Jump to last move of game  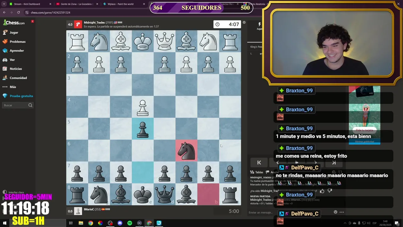[334, 163]
